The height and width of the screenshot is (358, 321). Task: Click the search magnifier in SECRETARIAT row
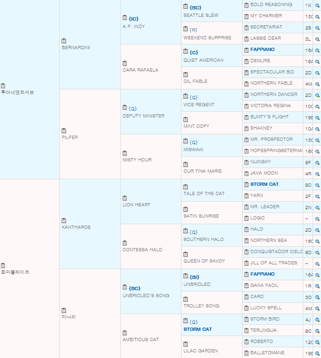point(317,28)
